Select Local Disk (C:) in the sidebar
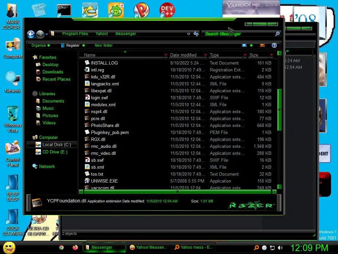Image resolution: width=338 pixels, height=254 pixels. point(52,145)
